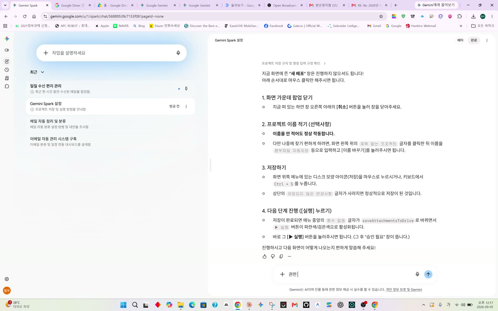Click the address bar URL

107,16
